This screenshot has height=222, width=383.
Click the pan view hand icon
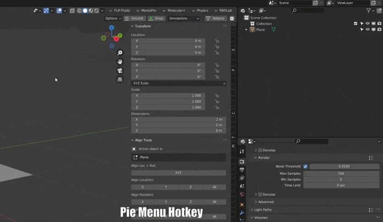pyautogui.click(x=120, y=61)
